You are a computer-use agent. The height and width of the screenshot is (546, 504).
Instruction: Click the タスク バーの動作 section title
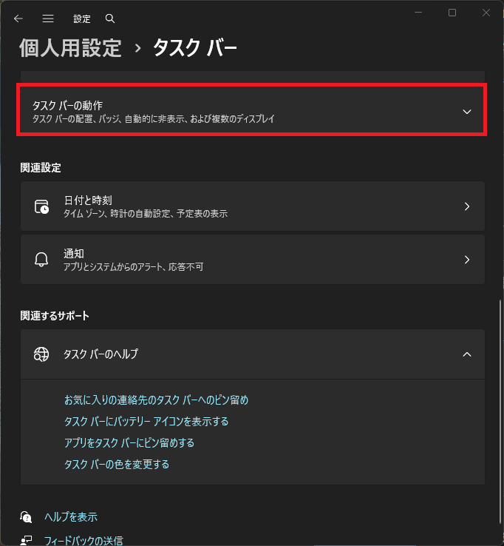[x=67, y=106]
